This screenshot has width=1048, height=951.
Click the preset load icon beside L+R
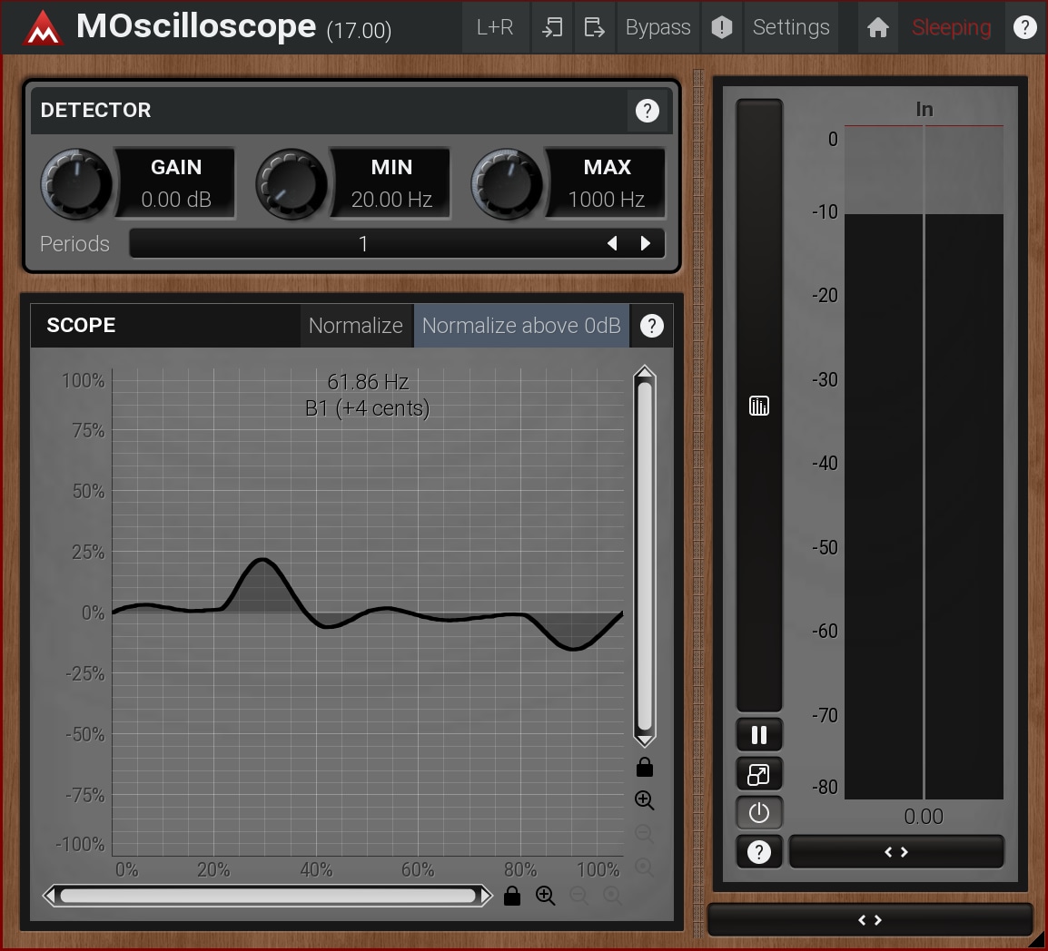click(x=551, y=27)
